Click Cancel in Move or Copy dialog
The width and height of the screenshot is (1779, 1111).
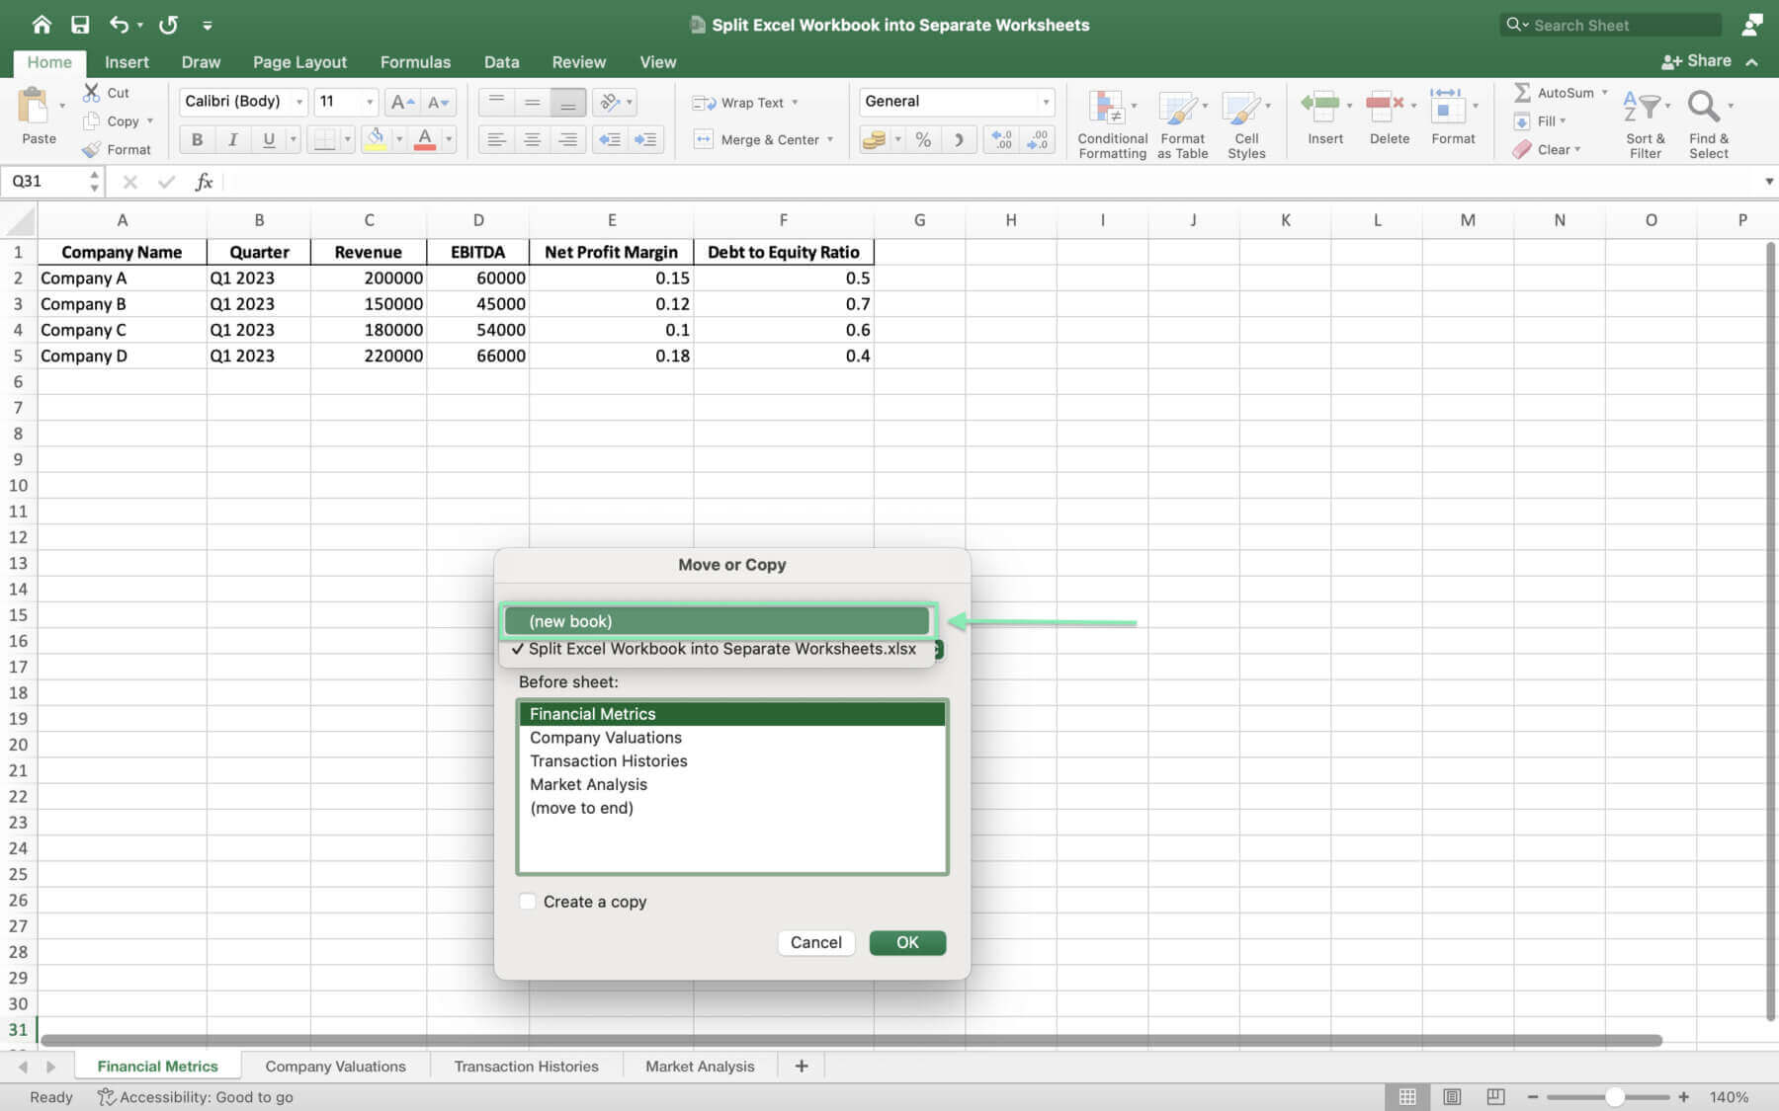(815, 942)
